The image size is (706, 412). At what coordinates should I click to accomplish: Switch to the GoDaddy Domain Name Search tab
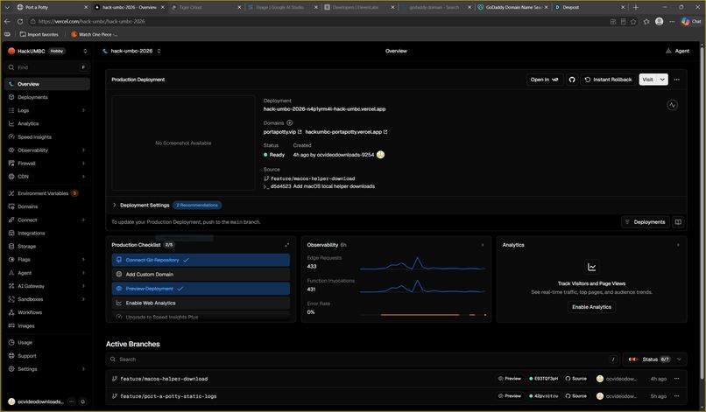pyautogui.click(x=512, y=7)
